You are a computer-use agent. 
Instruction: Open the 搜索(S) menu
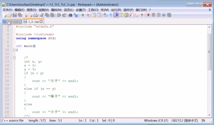click(x=31, y=10)
